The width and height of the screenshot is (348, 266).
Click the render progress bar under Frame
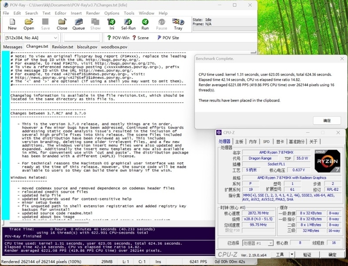225,29
